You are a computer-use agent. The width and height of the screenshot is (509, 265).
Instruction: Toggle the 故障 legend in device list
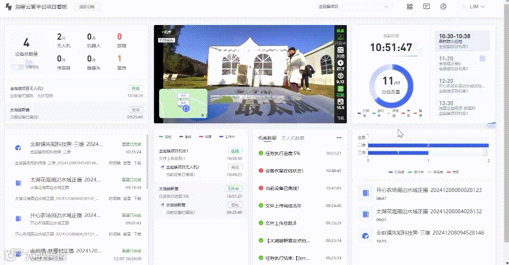coord(205,137)
